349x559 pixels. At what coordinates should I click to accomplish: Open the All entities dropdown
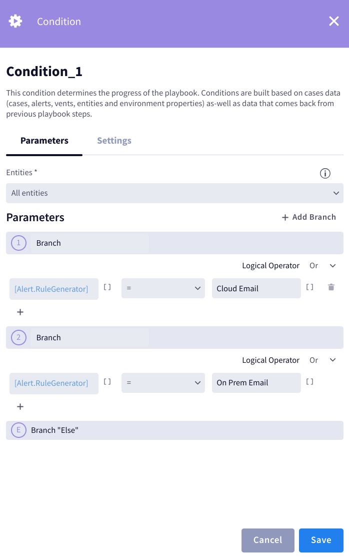tap(174, 193)
